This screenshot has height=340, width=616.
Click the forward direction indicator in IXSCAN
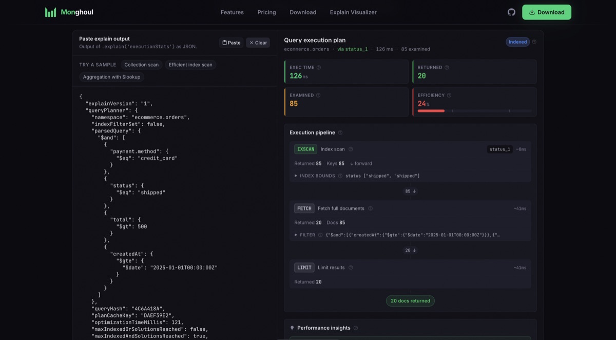(x=361, y=163)
